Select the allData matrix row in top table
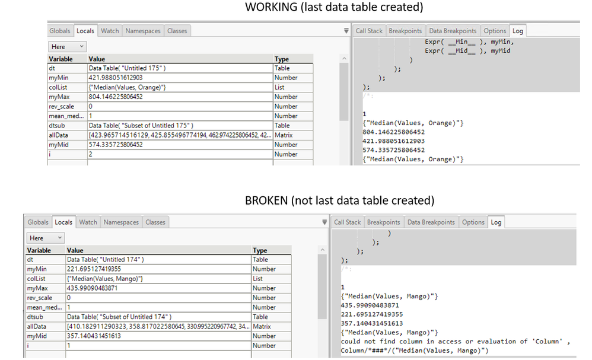This screenshot has height=360, width=592. (x=180, y=135)
